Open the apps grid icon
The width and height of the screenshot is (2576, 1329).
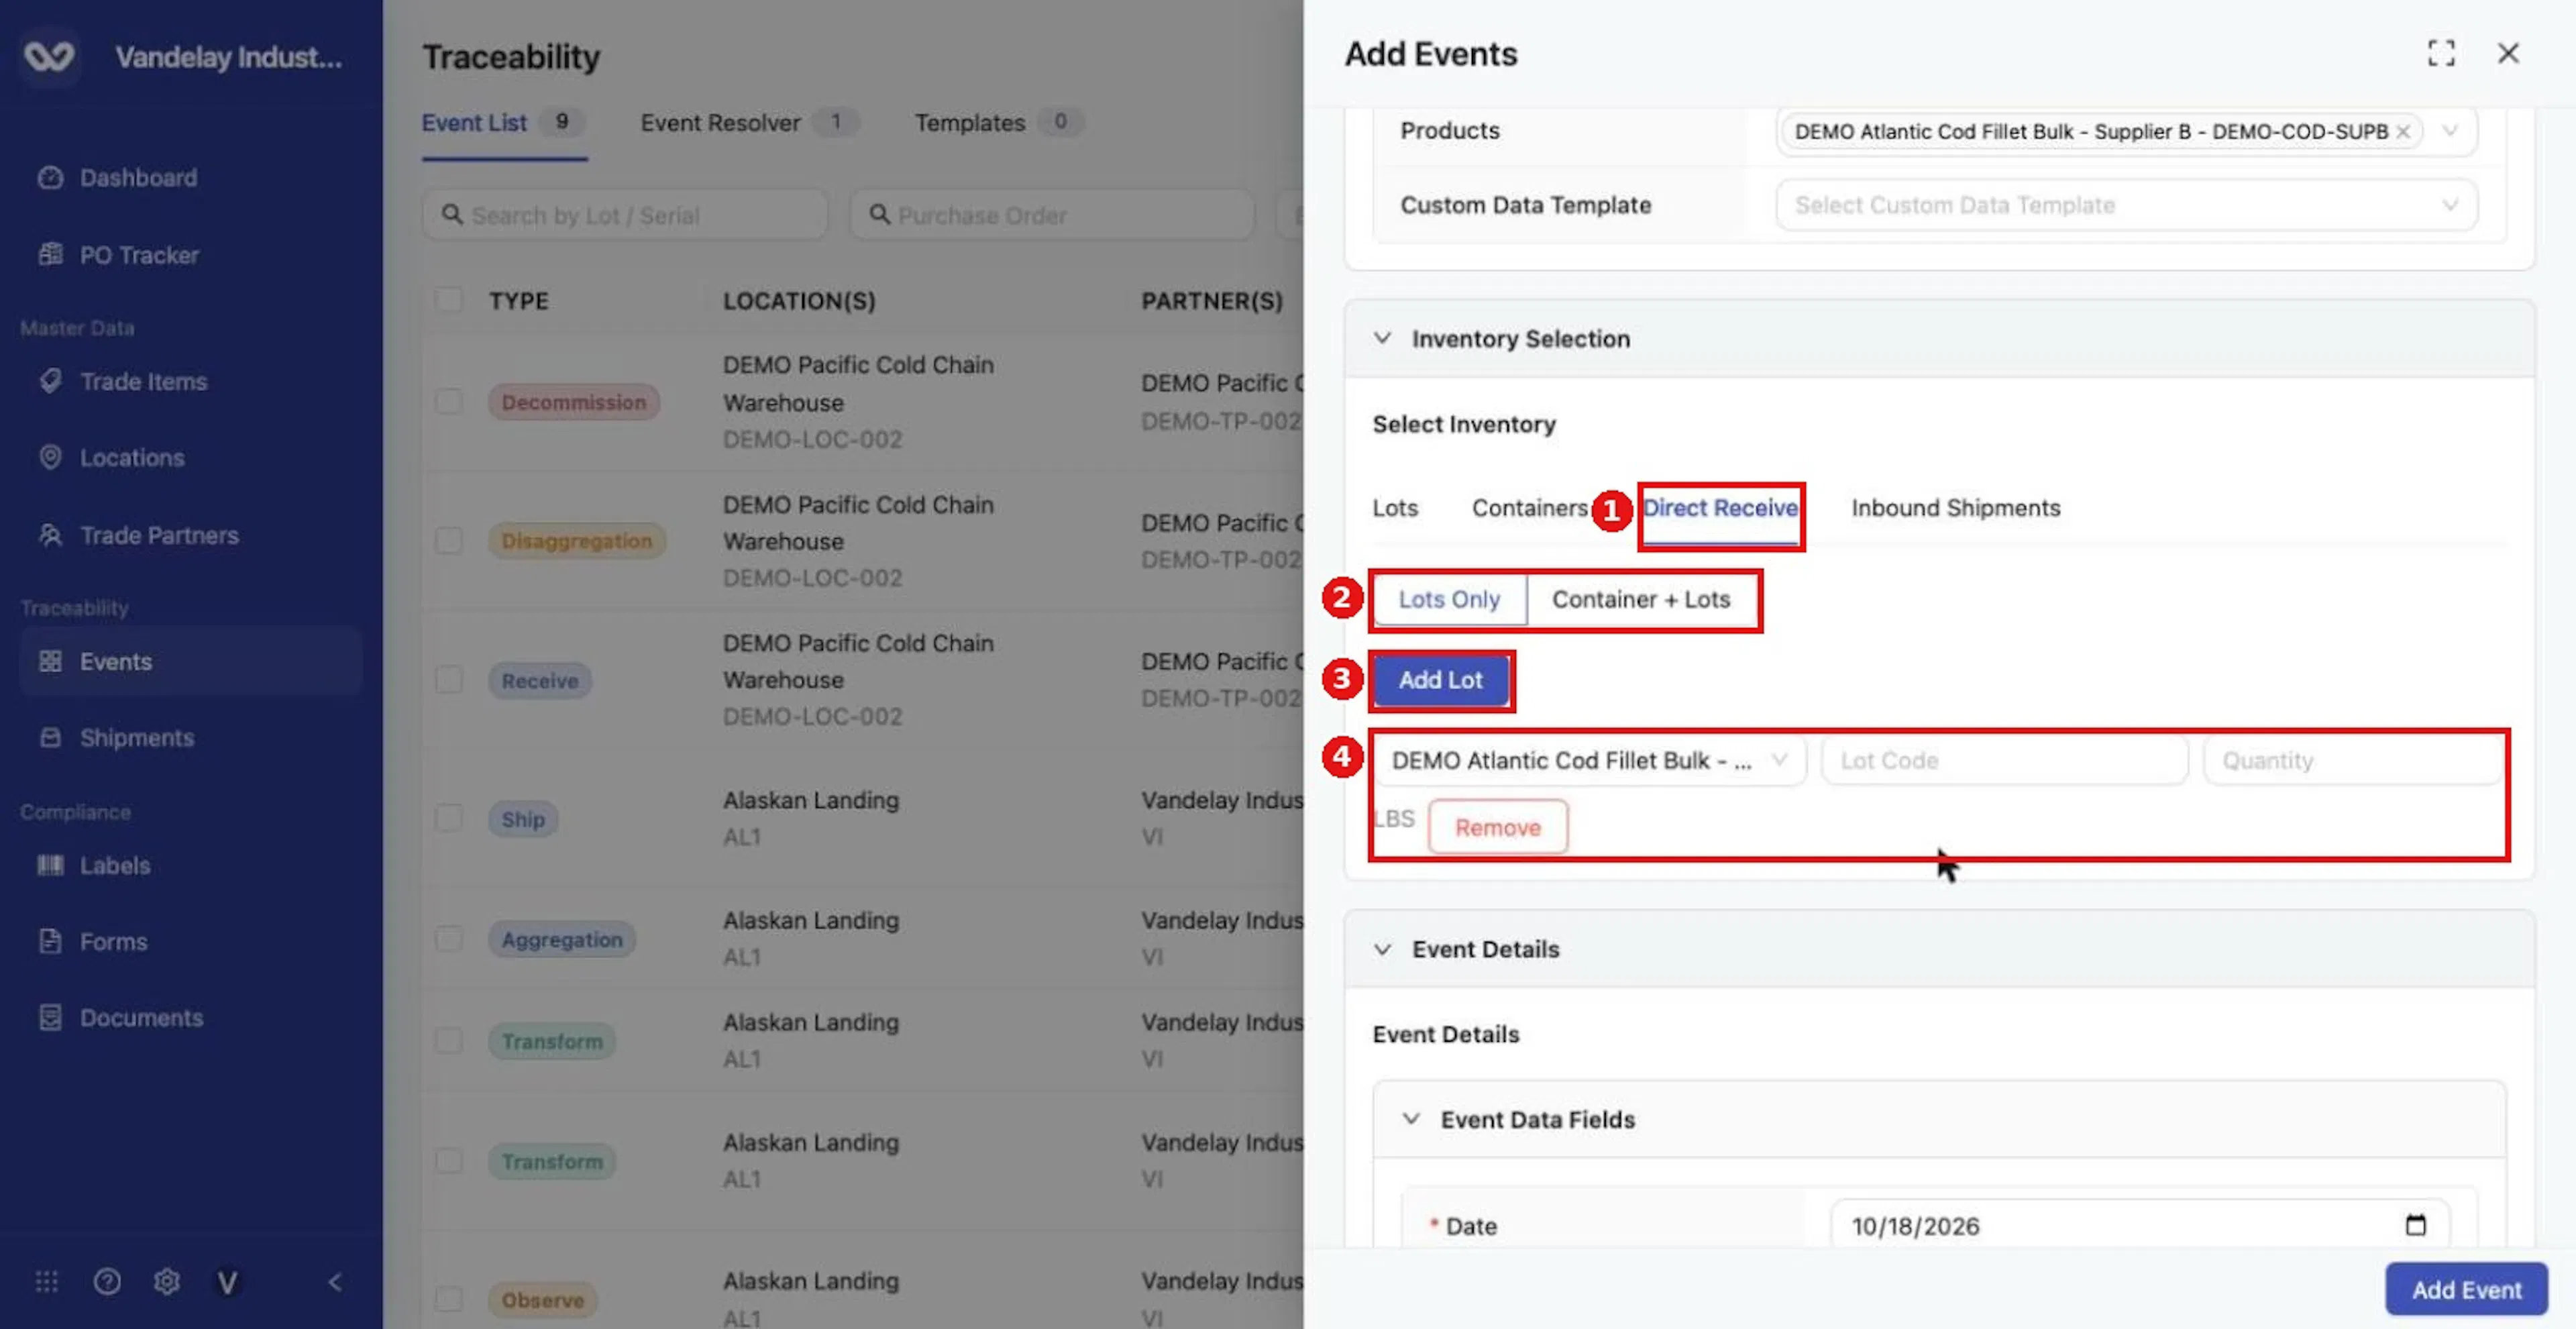[47, 1282]
